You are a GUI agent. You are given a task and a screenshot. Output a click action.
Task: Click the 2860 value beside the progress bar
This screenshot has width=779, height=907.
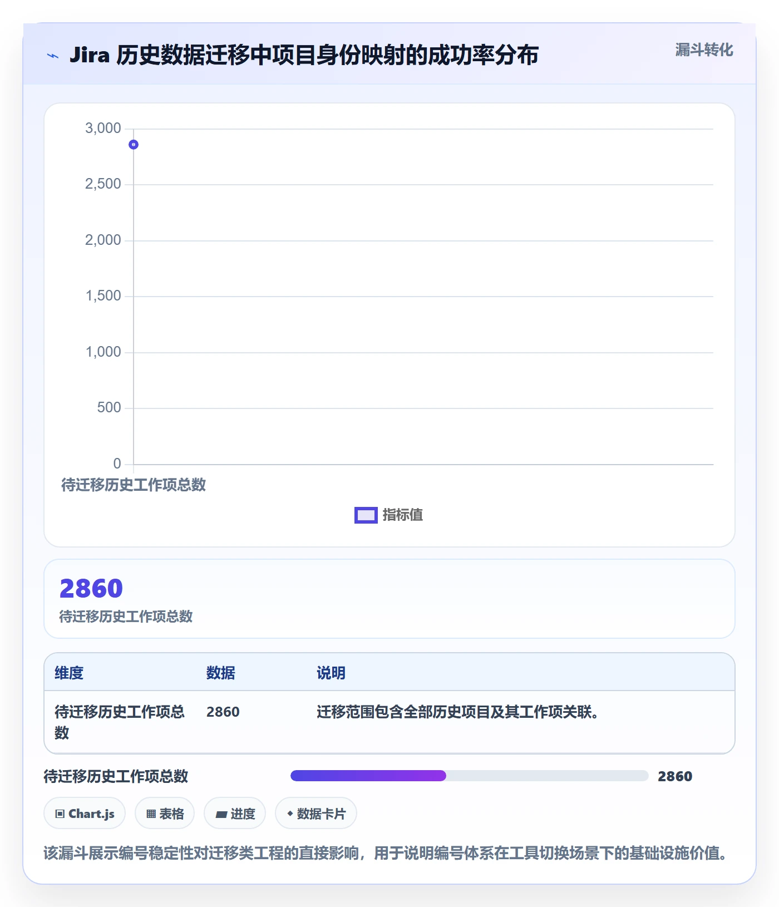pyautogui.click(x=675, y=776)
